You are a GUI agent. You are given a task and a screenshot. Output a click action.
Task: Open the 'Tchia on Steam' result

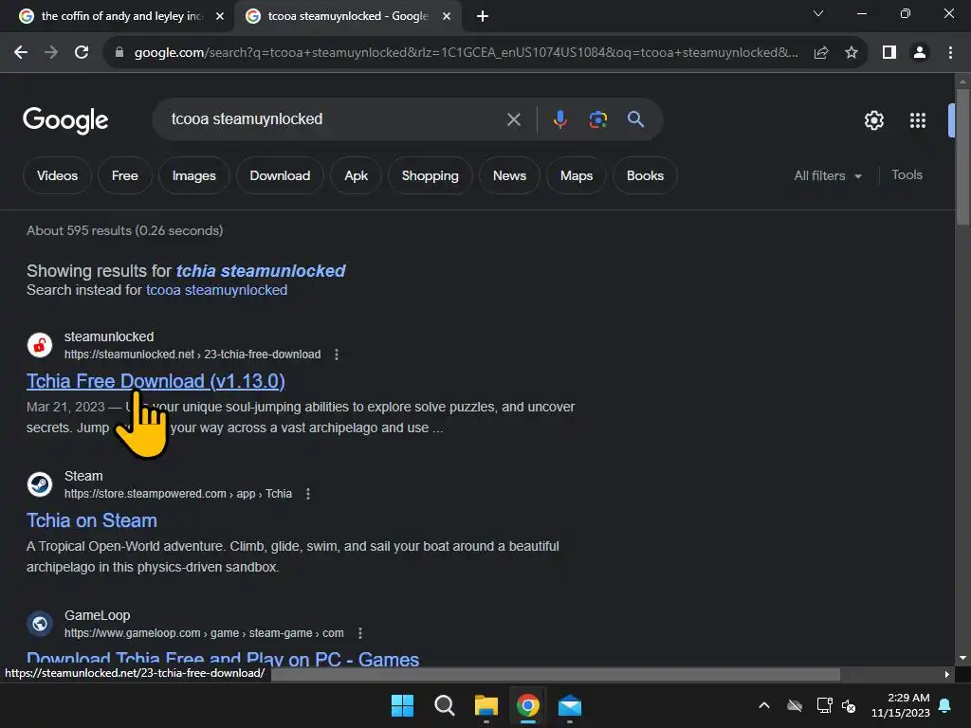tap(92, 520)
